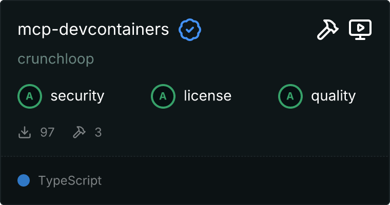Screen dimensions: 390x205
Task: Click the monitor play remote icon
Action: 360,30
